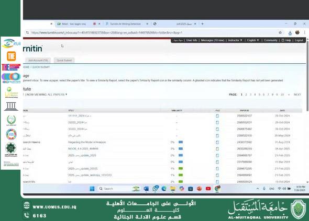Open Messages (10 new) link

213,40
